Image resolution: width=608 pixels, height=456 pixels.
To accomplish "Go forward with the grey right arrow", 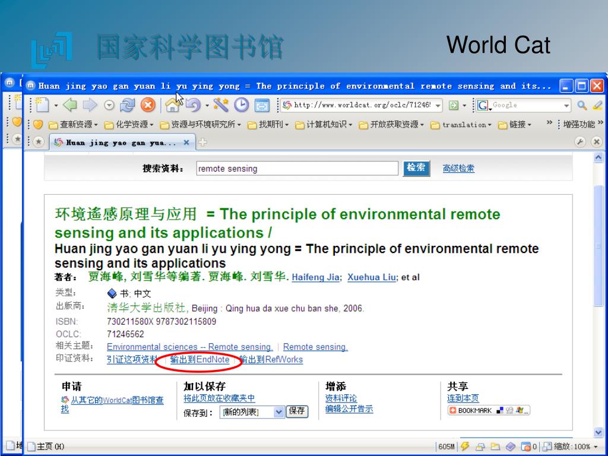I will (90, 104).
